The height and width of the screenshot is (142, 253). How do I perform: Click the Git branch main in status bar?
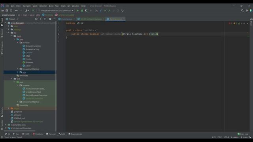244,137
